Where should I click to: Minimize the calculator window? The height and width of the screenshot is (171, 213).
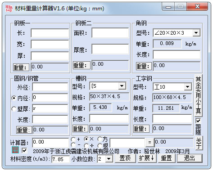168,7
